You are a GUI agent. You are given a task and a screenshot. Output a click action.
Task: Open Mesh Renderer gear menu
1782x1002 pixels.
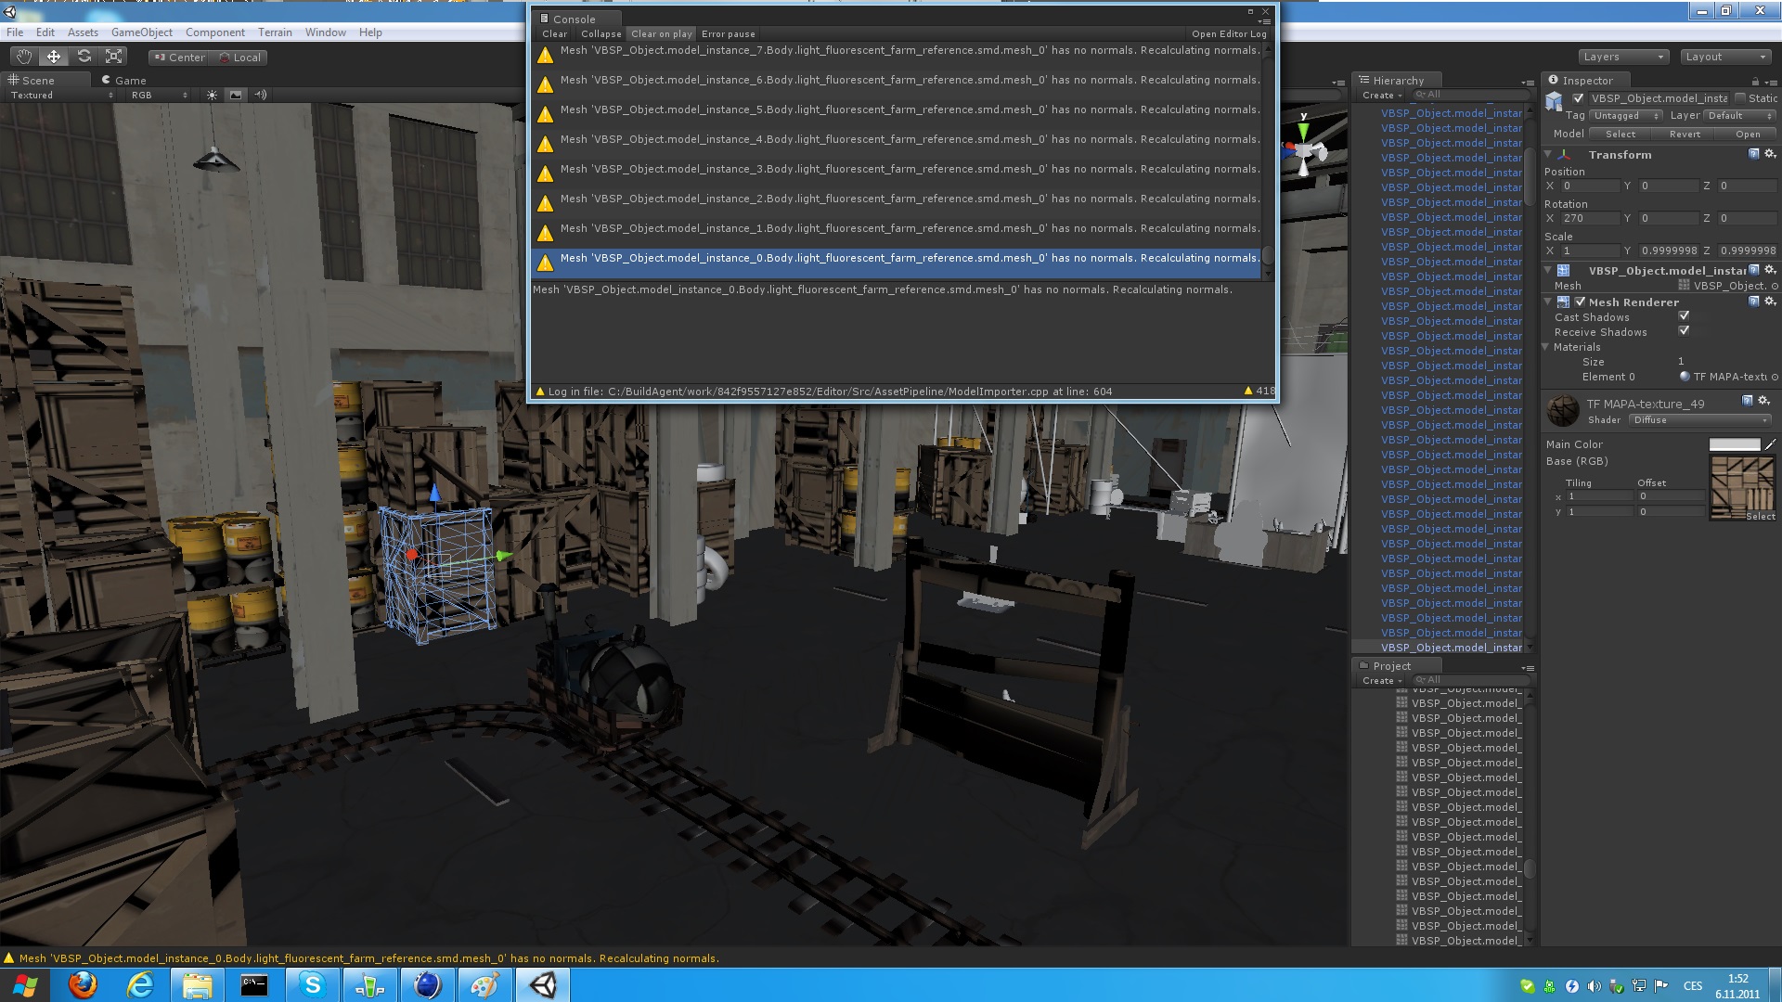click(x=1770, y=302)
